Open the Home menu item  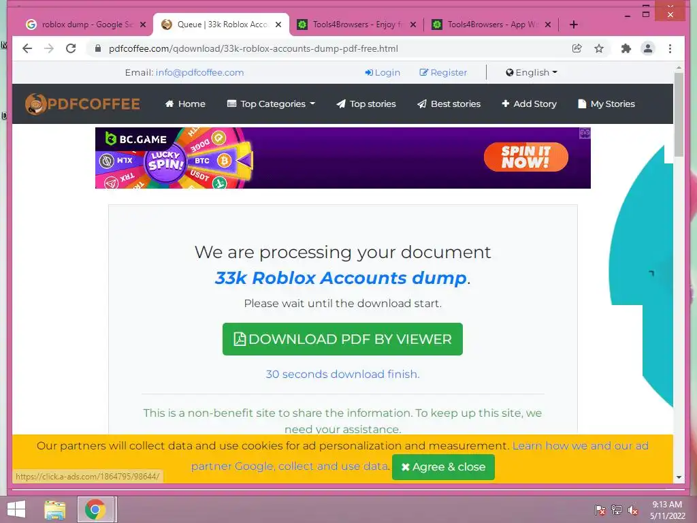[185, 104]
